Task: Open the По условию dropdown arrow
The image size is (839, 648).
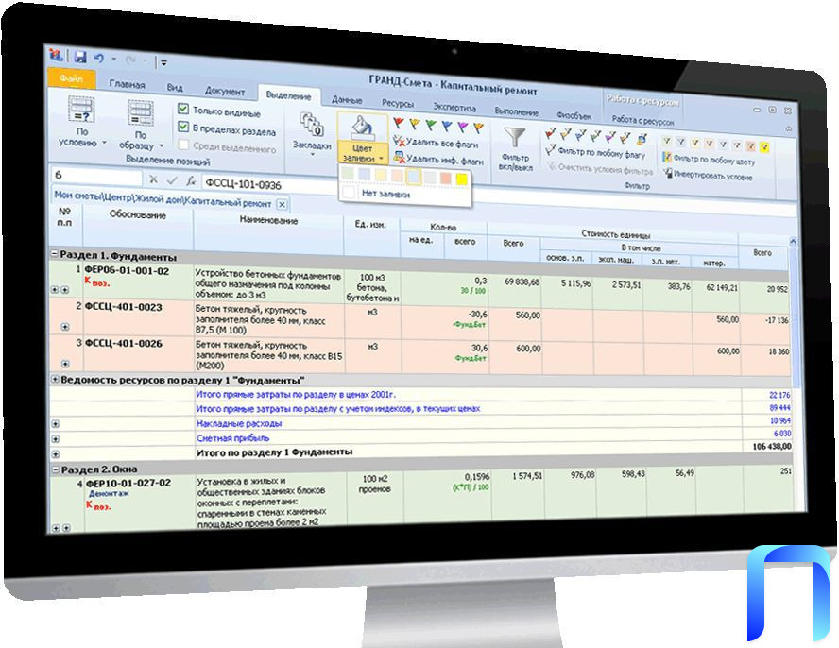Action: (104, 143)
